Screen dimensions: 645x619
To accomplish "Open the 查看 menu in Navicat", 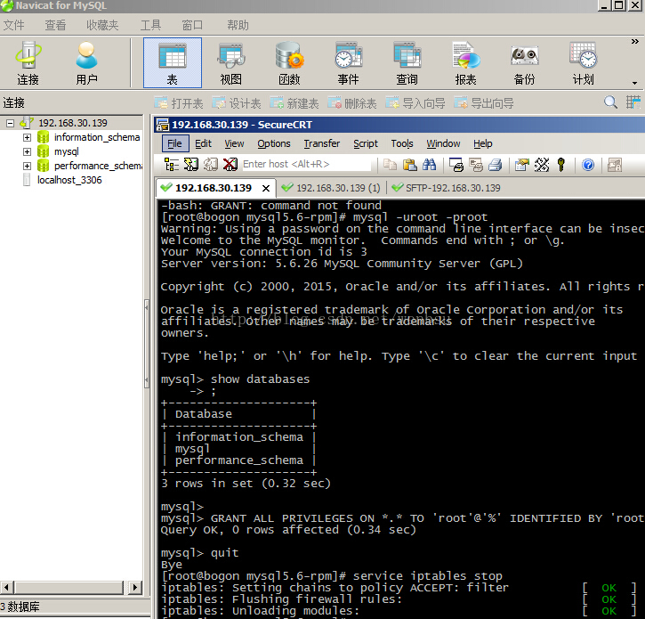I will [x=55, y=26].
